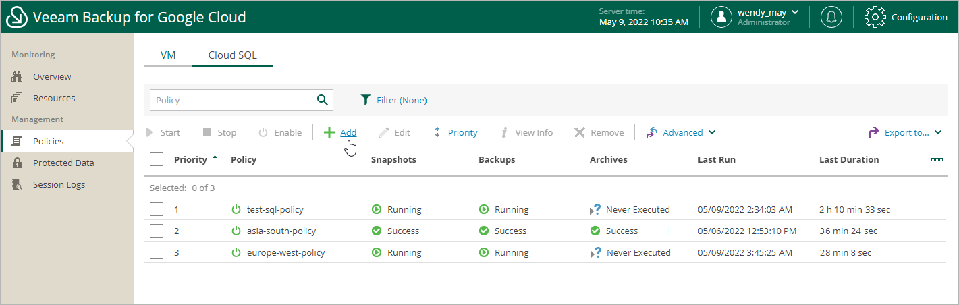The width and height of the screenshot is (959, 305).
Task: Click the column chooser dots icon
Action: pos(937,160)
